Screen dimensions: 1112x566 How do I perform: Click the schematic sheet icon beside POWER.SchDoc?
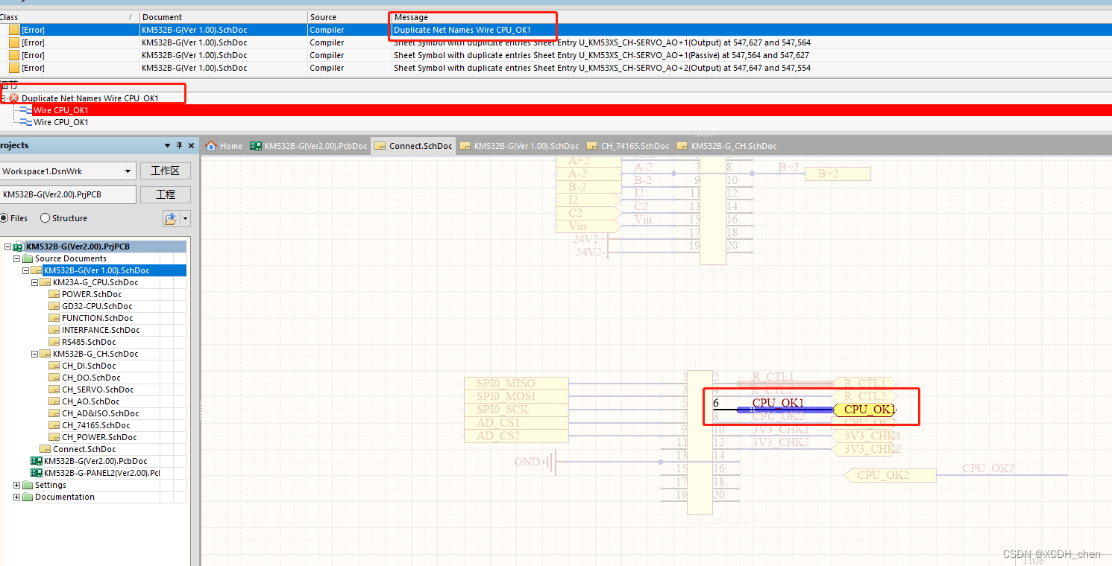click(54, 293)
